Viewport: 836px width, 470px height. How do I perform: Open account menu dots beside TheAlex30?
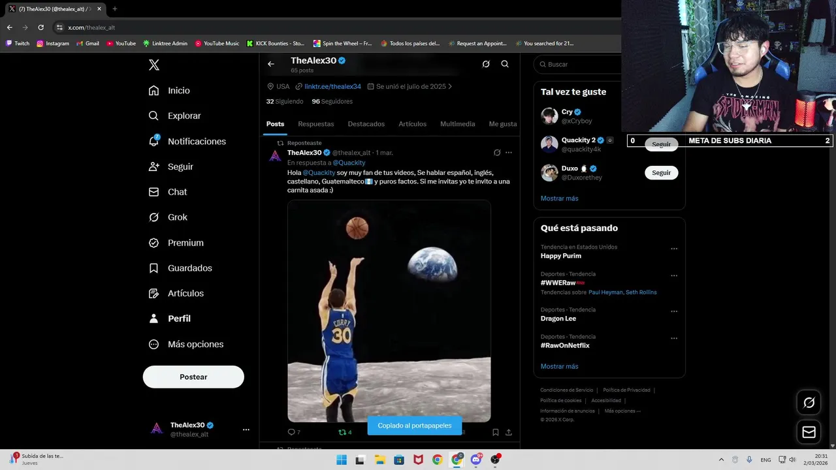(x=246, y=430)
